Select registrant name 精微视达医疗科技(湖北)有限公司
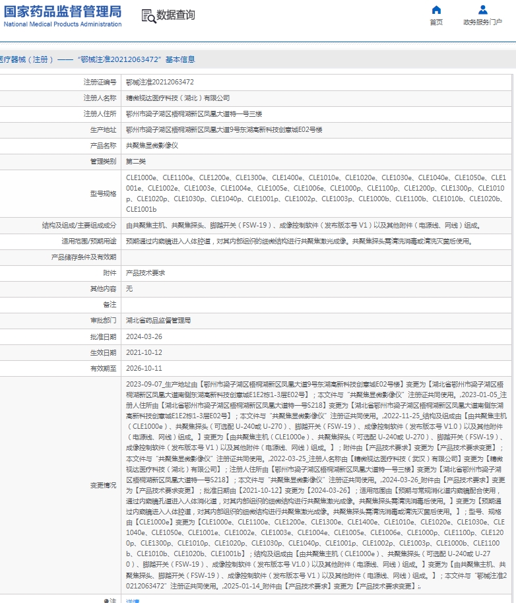The width and height of the screenshot is (516, 603). [177, 98]
